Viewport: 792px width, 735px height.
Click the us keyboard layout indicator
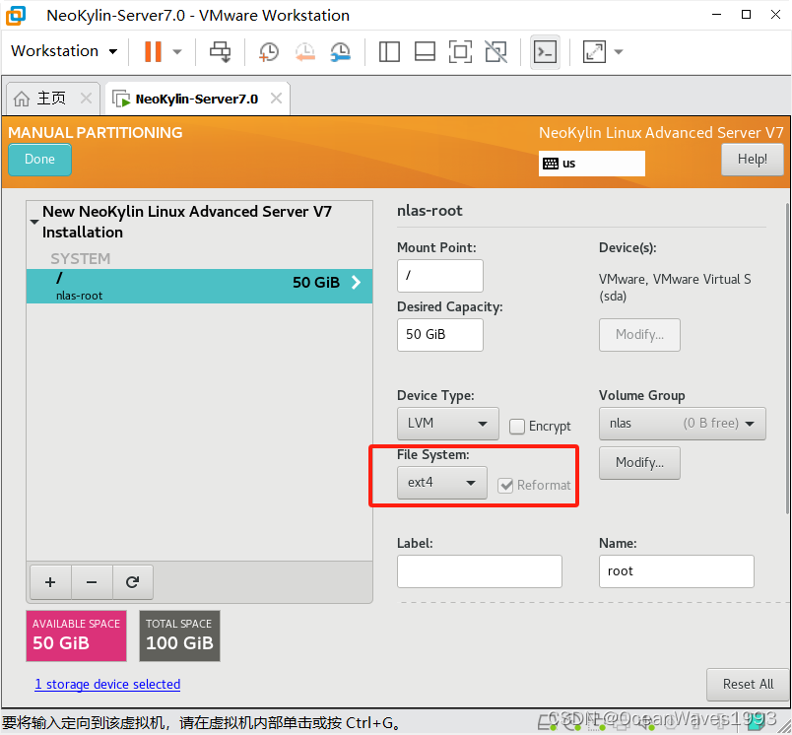pos(591,164)
